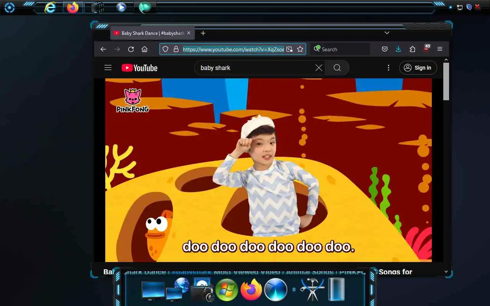Open the desktop start orb button
This screenshot has width=490, height=306.
point(9,8)
